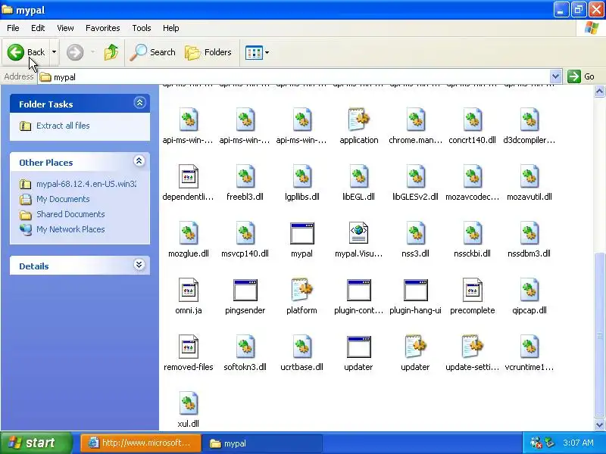Click the mypal taskbar button

262,443
